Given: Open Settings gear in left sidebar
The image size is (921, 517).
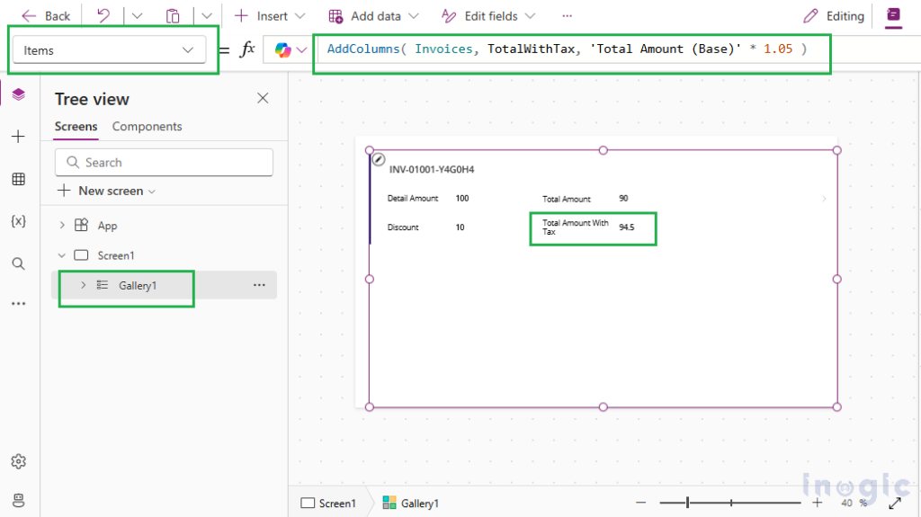Looking at the screenshot, I should click(x=18, y=461).
